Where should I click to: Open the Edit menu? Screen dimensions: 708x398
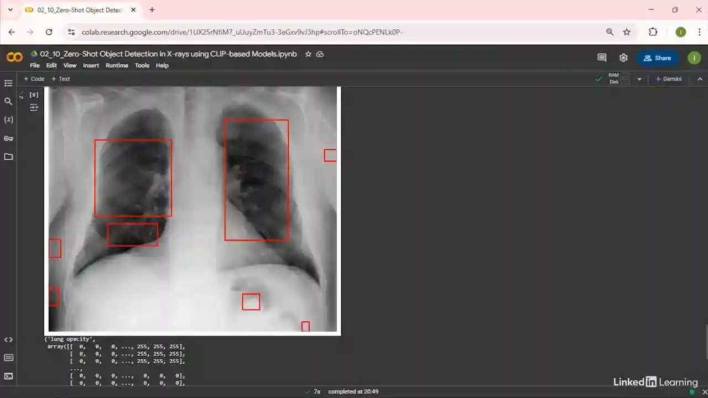pyautogui.click(x=51, y=65)
